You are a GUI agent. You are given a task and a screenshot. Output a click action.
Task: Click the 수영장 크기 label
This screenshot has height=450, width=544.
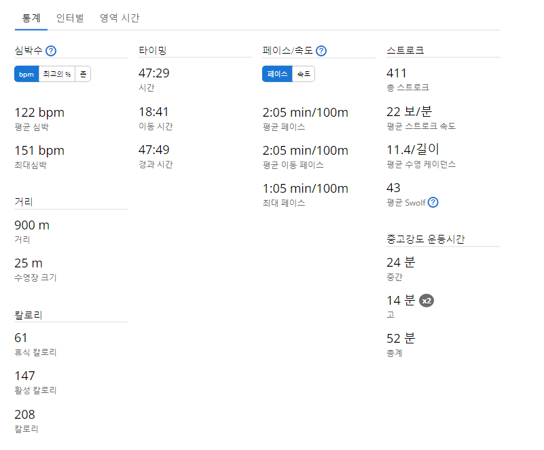[35, 278]
